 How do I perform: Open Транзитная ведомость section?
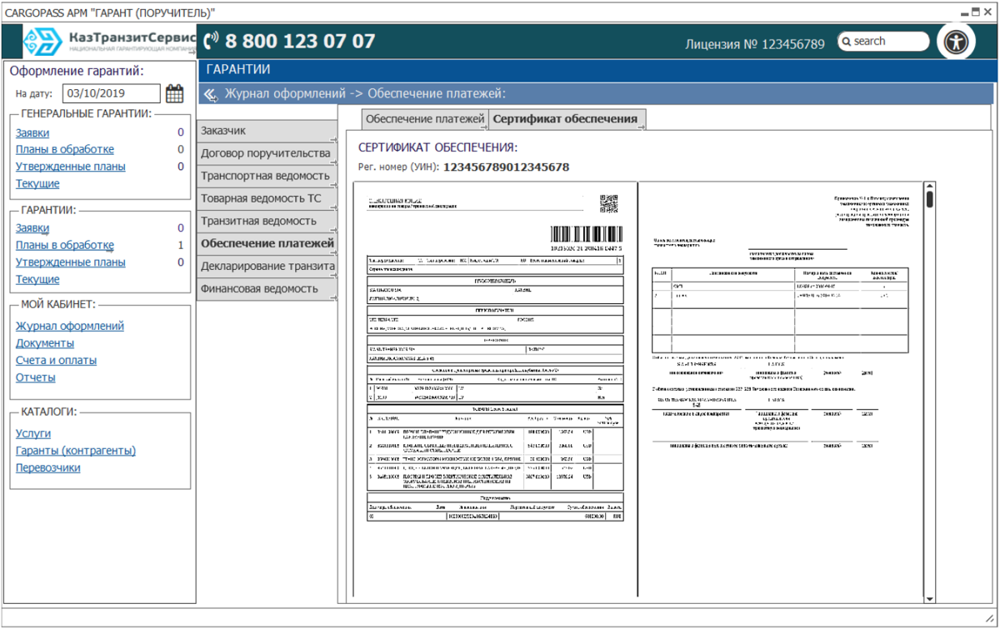(x=267, y=221)
